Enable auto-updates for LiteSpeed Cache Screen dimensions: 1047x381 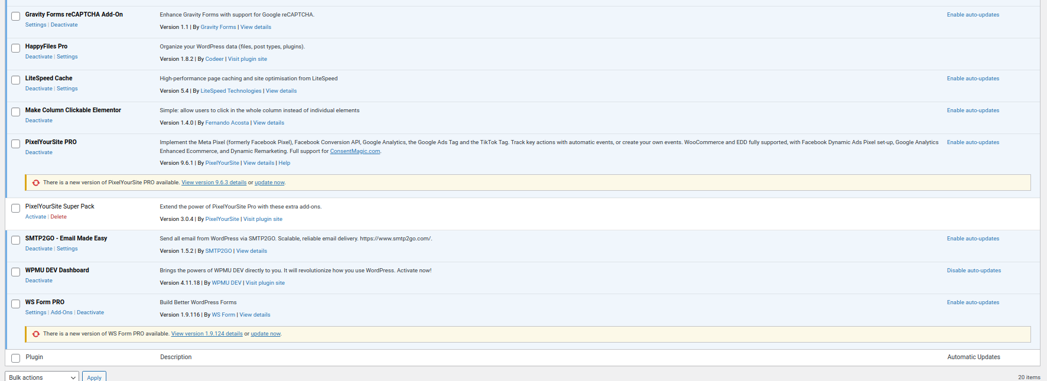click(x=973, y=79)
